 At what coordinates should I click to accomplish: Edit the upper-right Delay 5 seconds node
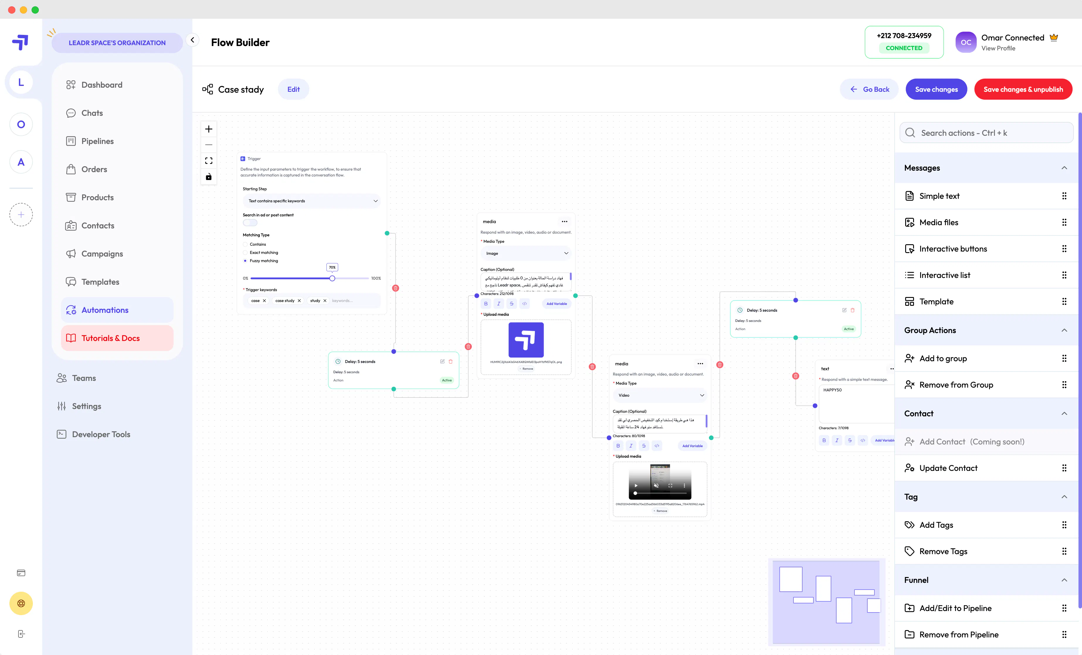pyautogui.click(x=844, y=310)
